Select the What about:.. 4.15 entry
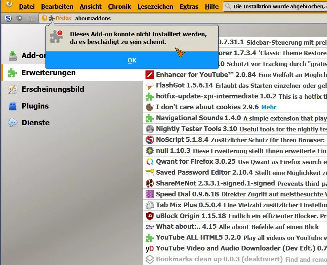The image size is (327, 265). point(235,227)
